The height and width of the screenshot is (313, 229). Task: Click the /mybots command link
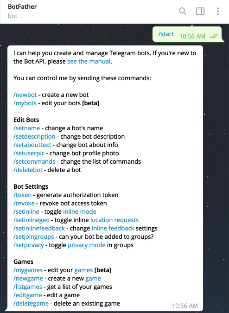[x=25, y=103]
